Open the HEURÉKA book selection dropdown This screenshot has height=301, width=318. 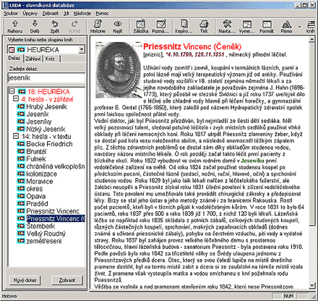tap(82, 50)
